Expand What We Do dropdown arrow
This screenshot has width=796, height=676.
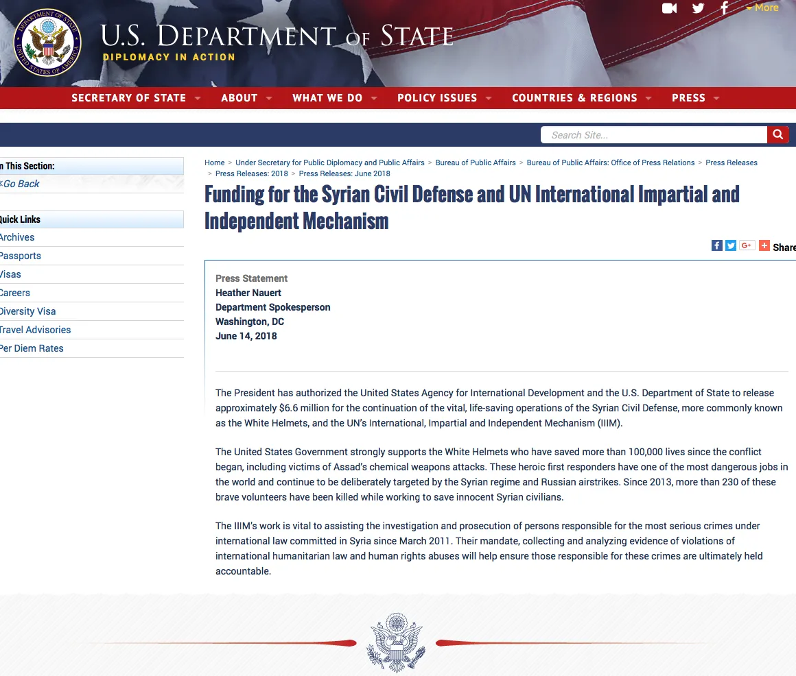pos(374,98)
